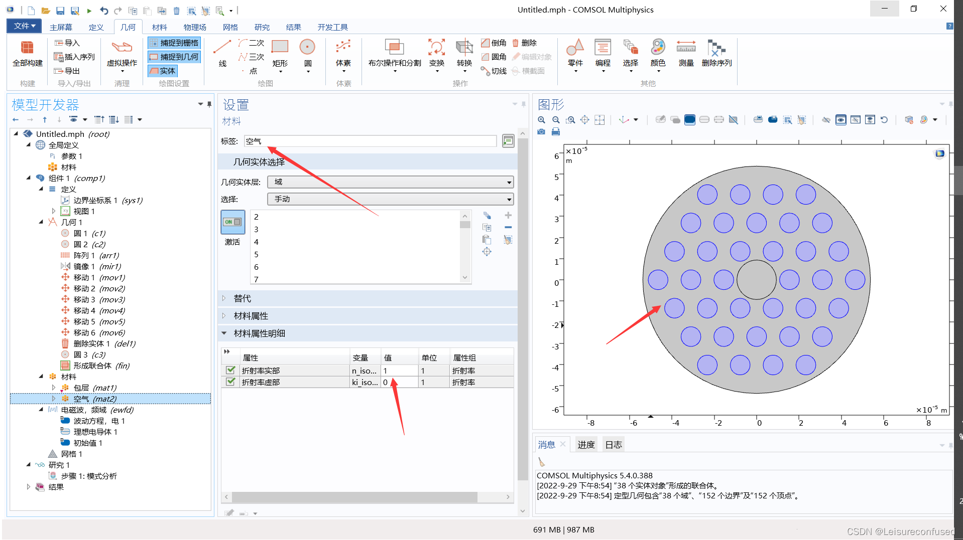Toggle the Solid drawing option

tap(163, 71)
